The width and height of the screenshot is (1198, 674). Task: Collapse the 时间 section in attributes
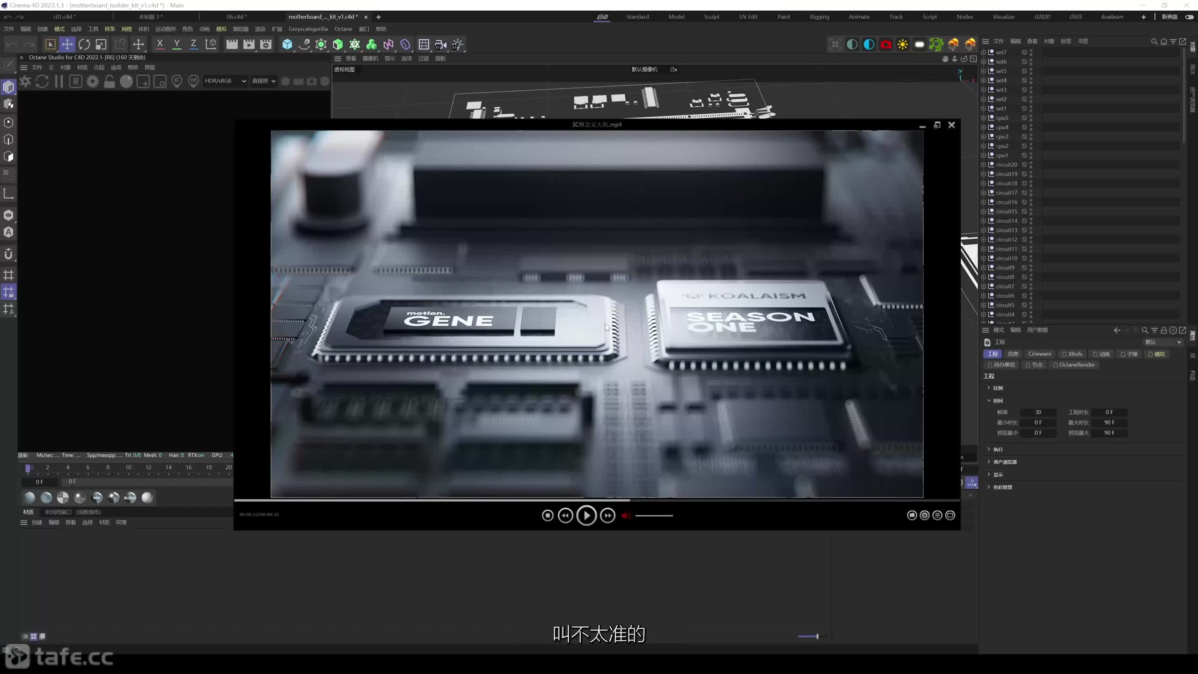point(989,400)
